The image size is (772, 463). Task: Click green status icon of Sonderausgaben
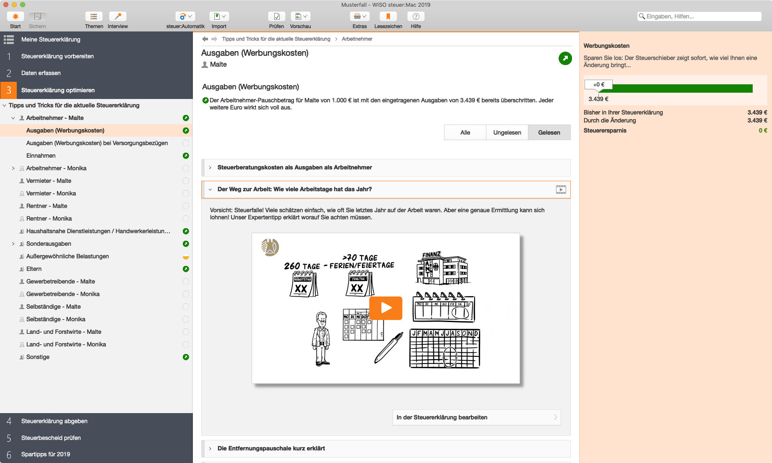point(186,244)
